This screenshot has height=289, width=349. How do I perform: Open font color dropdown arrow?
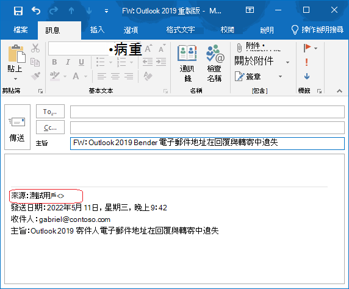[85, 77]
